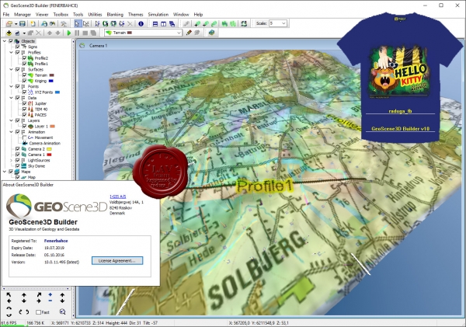This screenshot has height=327, width=466.
Task: Open the Blanking menu
Action: coord(115,14)
